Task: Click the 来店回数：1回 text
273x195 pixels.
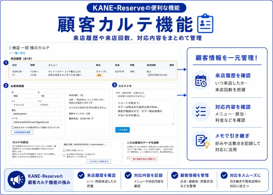Action: point(76,95)
